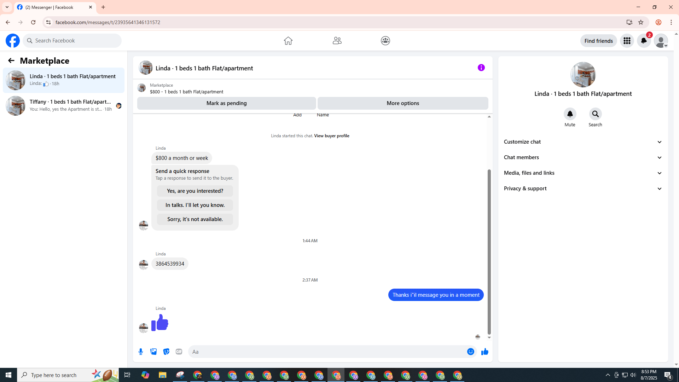Choose a sticker with the sticker icon
679x382 pixels.
click(166, 352)
